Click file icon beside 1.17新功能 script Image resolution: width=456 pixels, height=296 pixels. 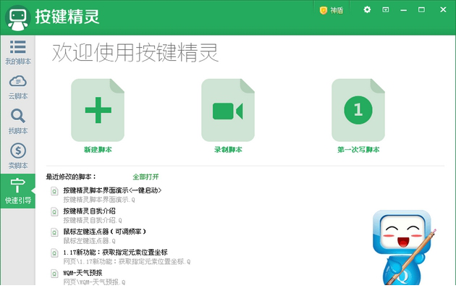(54, 253)
